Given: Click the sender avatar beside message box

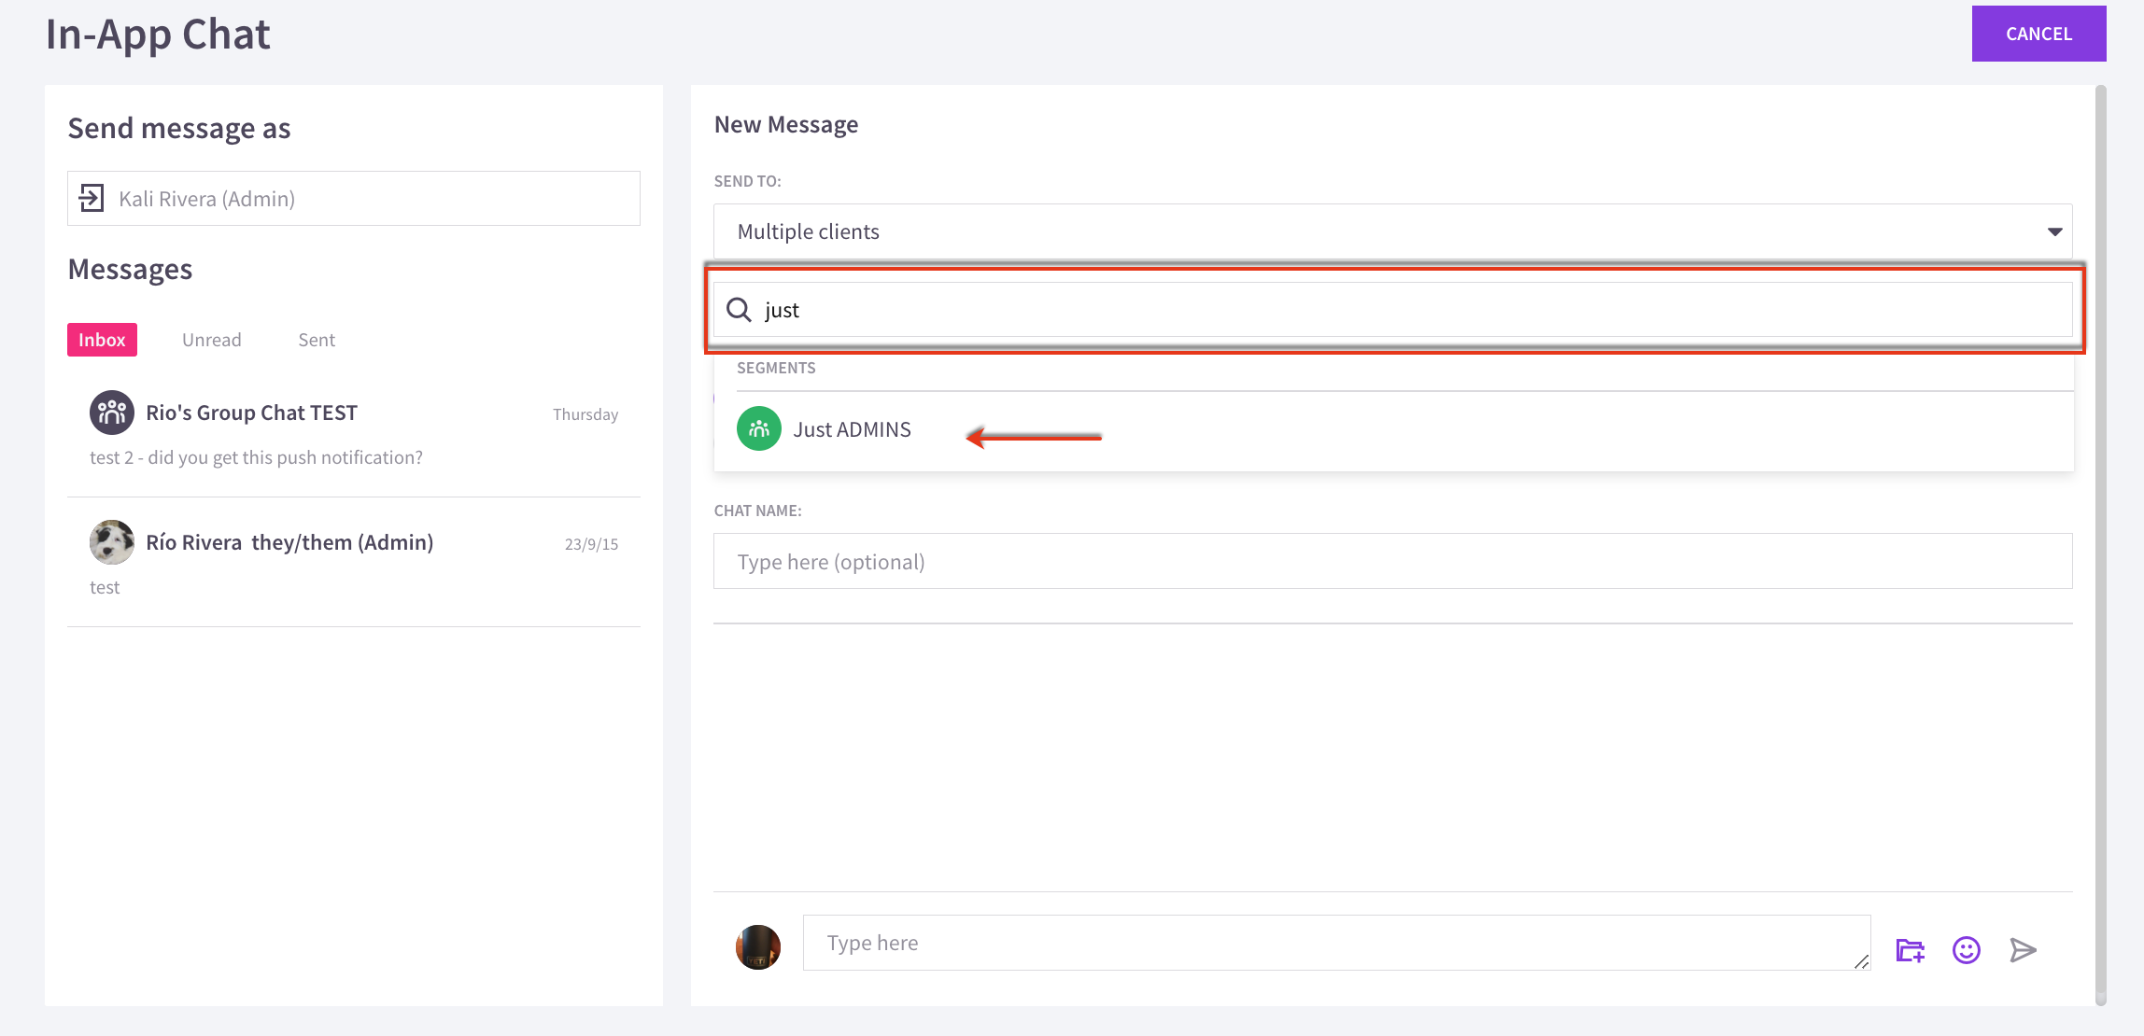Looking at the screenshot, I should point(758,947).
